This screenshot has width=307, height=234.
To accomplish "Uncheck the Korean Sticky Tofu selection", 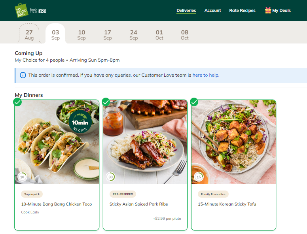I will (x=194, y=102).
